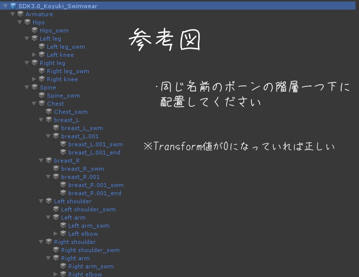Expand the Right elbow bone
This screenshot has width=359, height=277.
(x=56, y=274)
